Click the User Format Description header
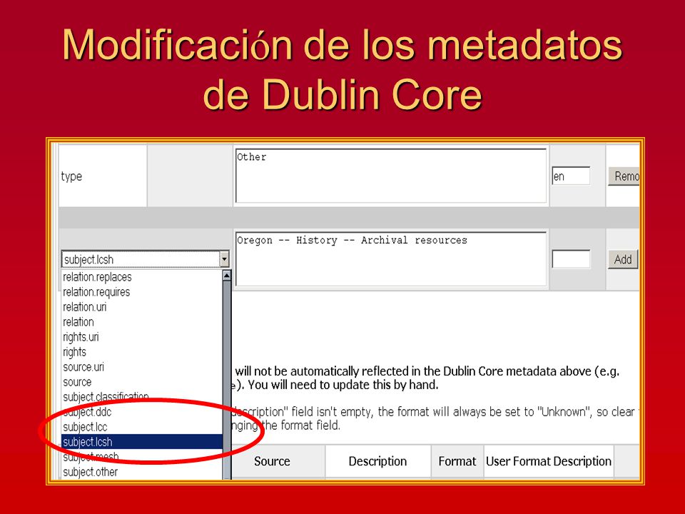Viewport: 685px width, 514px height. pos(549,461)
